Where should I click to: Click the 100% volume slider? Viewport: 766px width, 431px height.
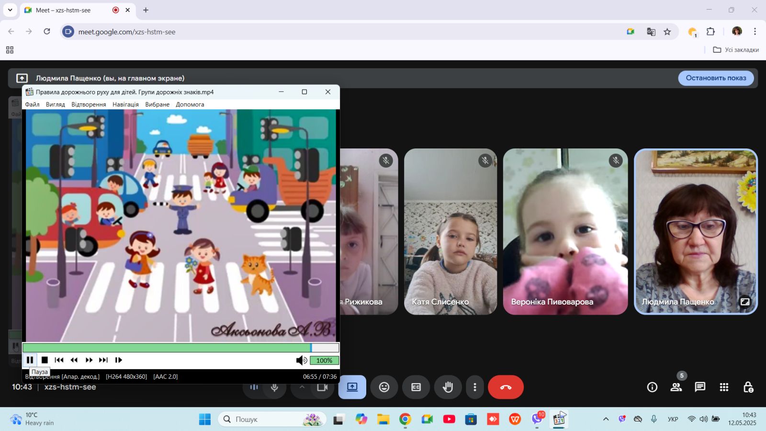click(324, 361)
